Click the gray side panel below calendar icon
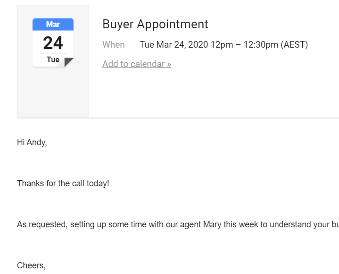The width and height of the screenshot is (339, 274). [x=53, y=93]
